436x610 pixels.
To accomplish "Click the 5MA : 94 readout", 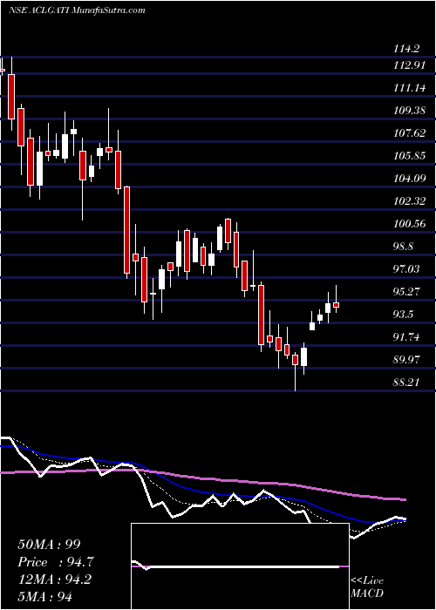I will [44, 597].
